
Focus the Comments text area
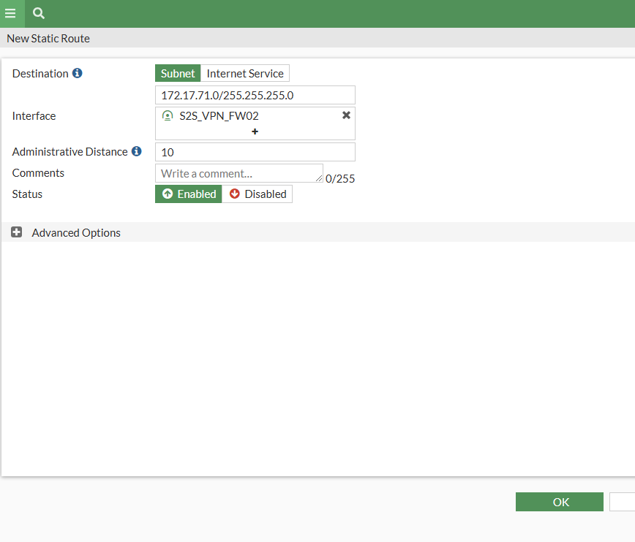(239, 173)
